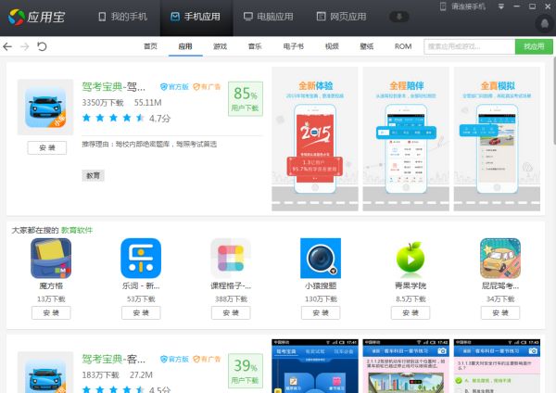Image resolution: width=556 pixels, height=393 pixels.
Task: Open the 教育软件 green link
Action: pos(77,230)
